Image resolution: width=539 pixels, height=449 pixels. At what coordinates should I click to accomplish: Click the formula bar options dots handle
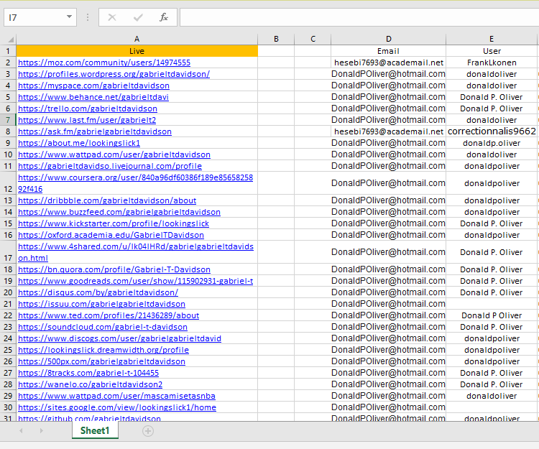(88, 17)
